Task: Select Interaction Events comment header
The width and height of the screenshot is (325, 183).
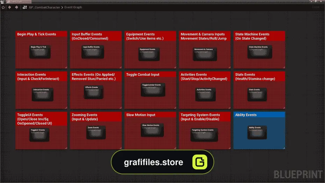Action: (x=41, y=77)
